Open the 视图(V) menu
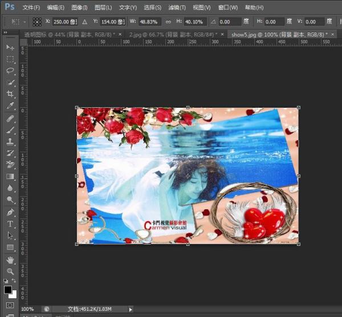This screenshot has height=317, width=342. 202,7
